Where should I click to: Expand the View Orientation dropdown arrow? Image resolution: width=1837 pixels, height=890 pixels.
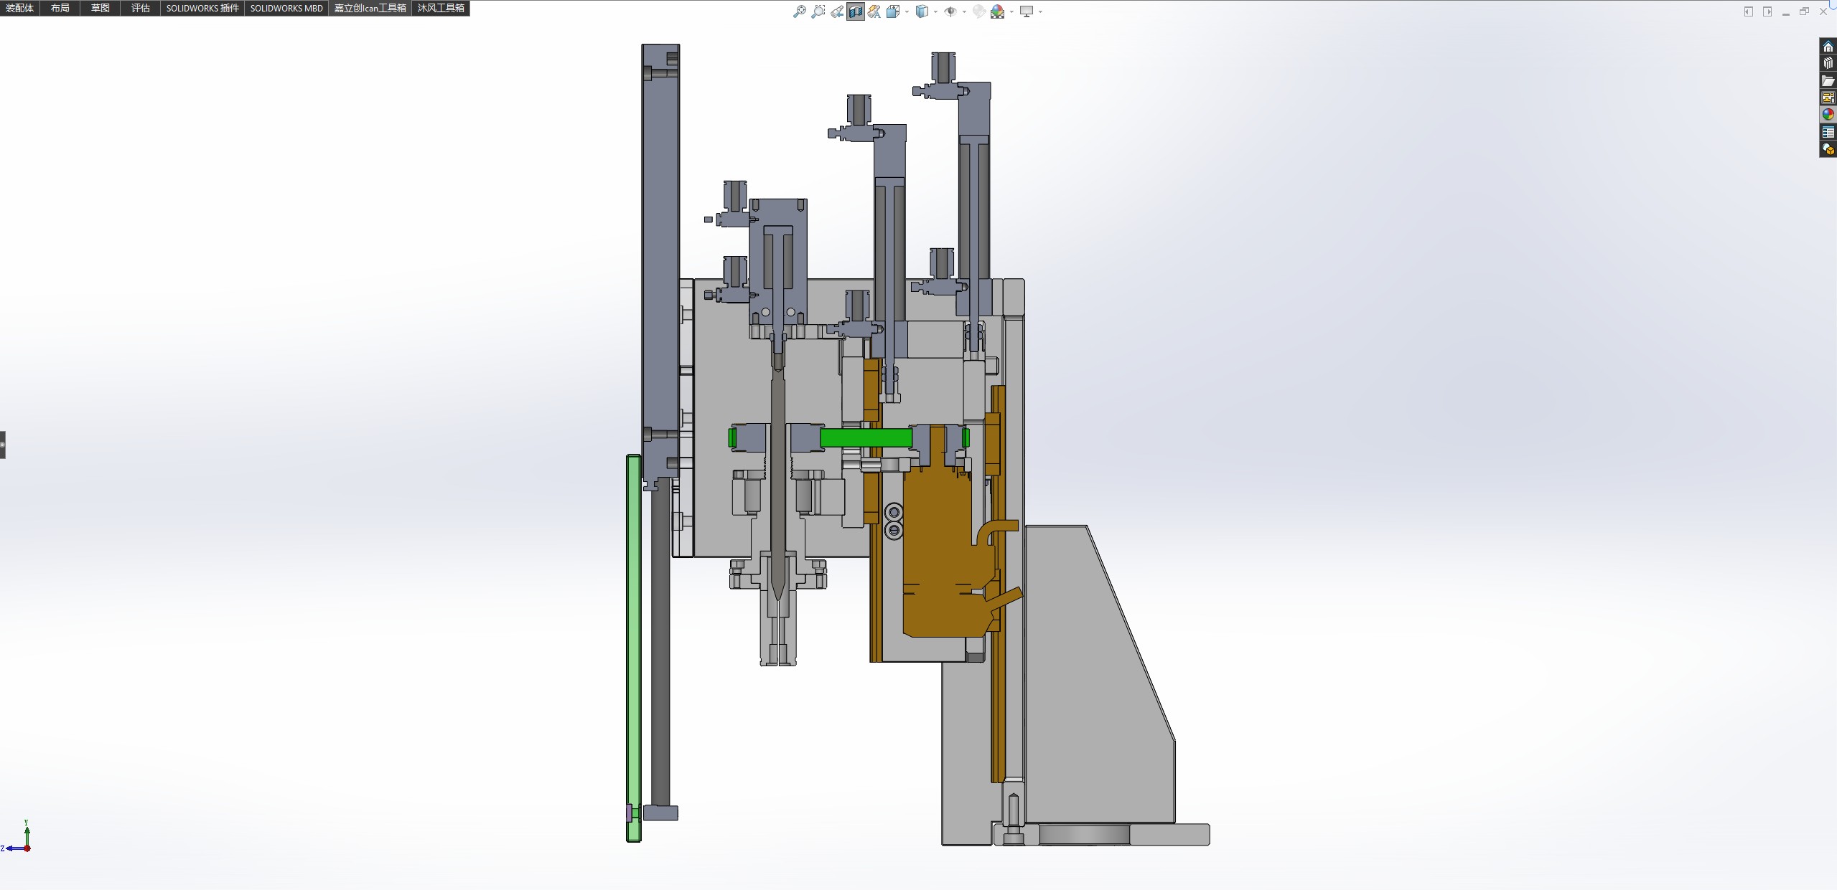907,11
